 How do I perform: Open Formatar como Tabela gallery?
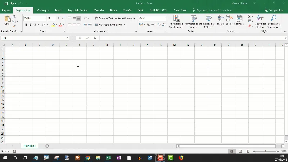pyautogui.click(x=193, y=22)
